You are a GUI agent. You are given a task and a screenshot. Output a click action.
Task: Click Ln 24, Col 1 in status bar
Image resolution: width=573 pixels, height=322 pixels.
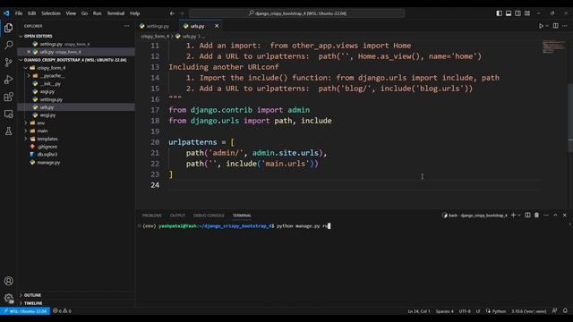(x=419, y=311)
